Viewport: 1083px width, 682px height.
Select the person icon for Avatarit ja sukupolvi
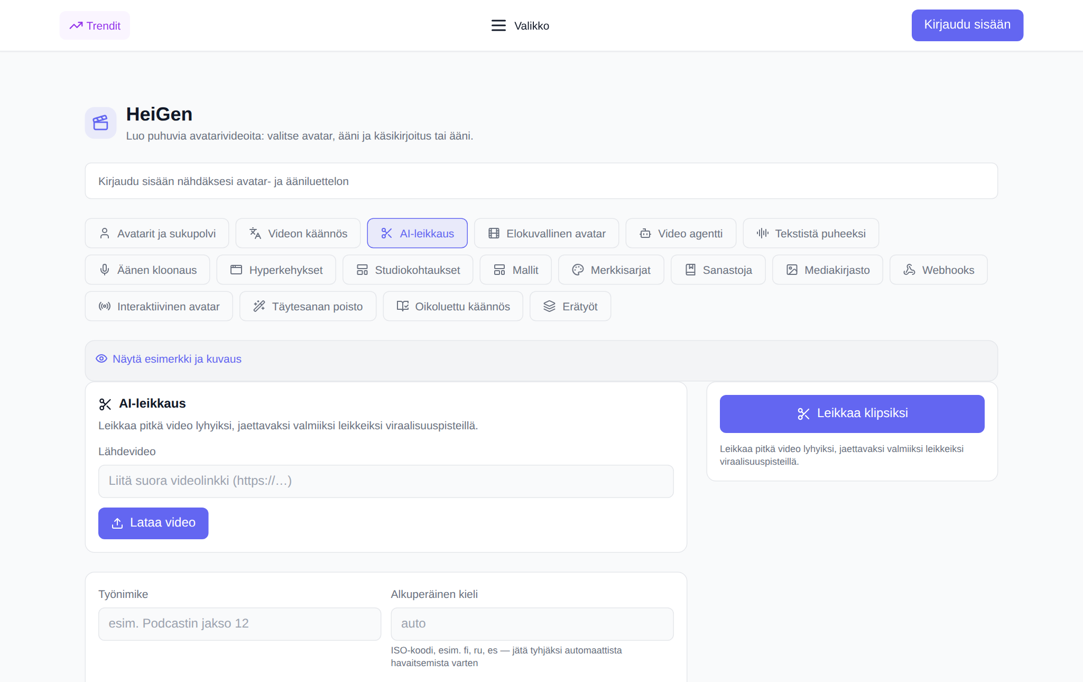[105, 233]
